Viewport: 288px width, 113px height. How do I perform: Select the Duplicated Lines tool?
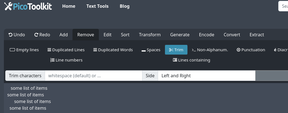coord(66,50)
